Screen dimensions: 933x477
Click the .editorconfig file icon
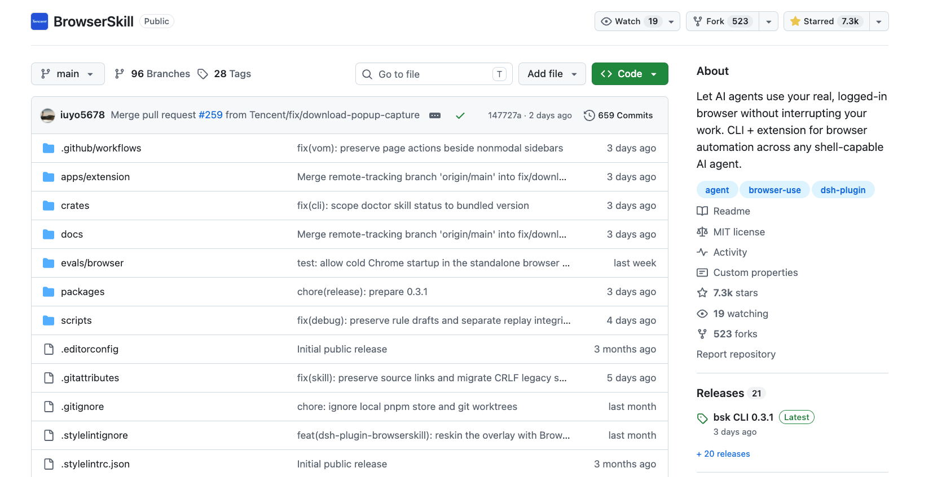(49, 349)
